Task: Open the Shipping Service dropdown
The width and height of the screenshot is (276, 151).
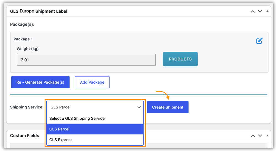Action: pos(95,107)
